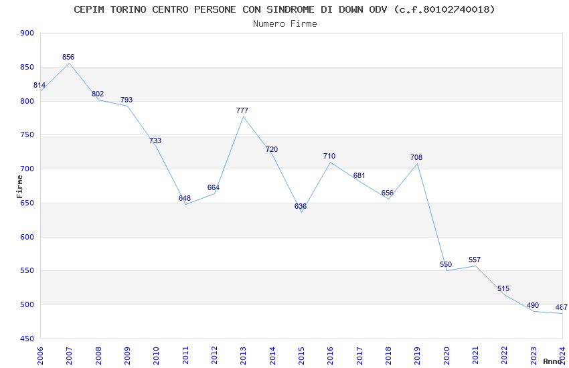Click the y-axis tick 650

(x=27, y=203)
